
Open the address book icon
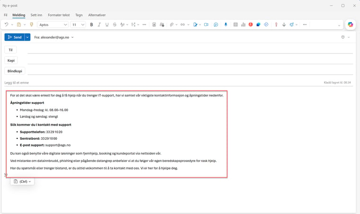(x=154, y=25)
